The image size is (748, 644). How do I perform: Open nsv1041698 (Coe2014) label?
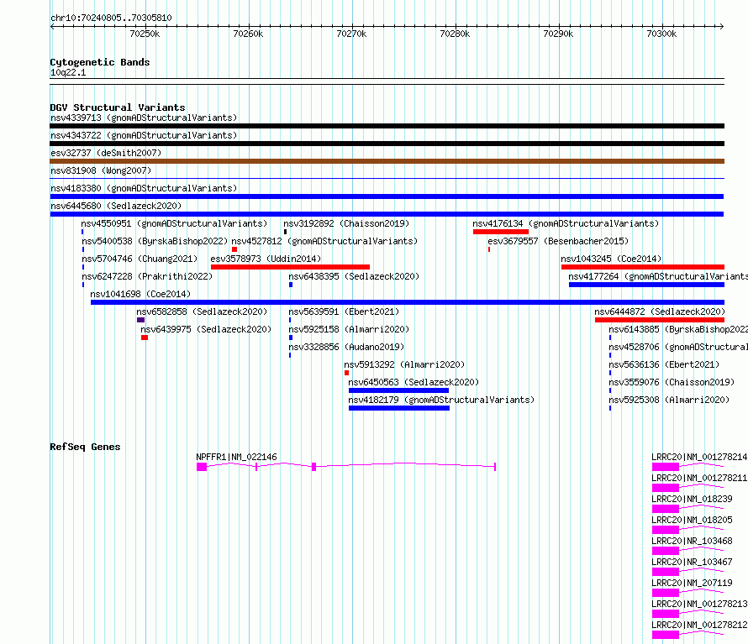[140, 294]
